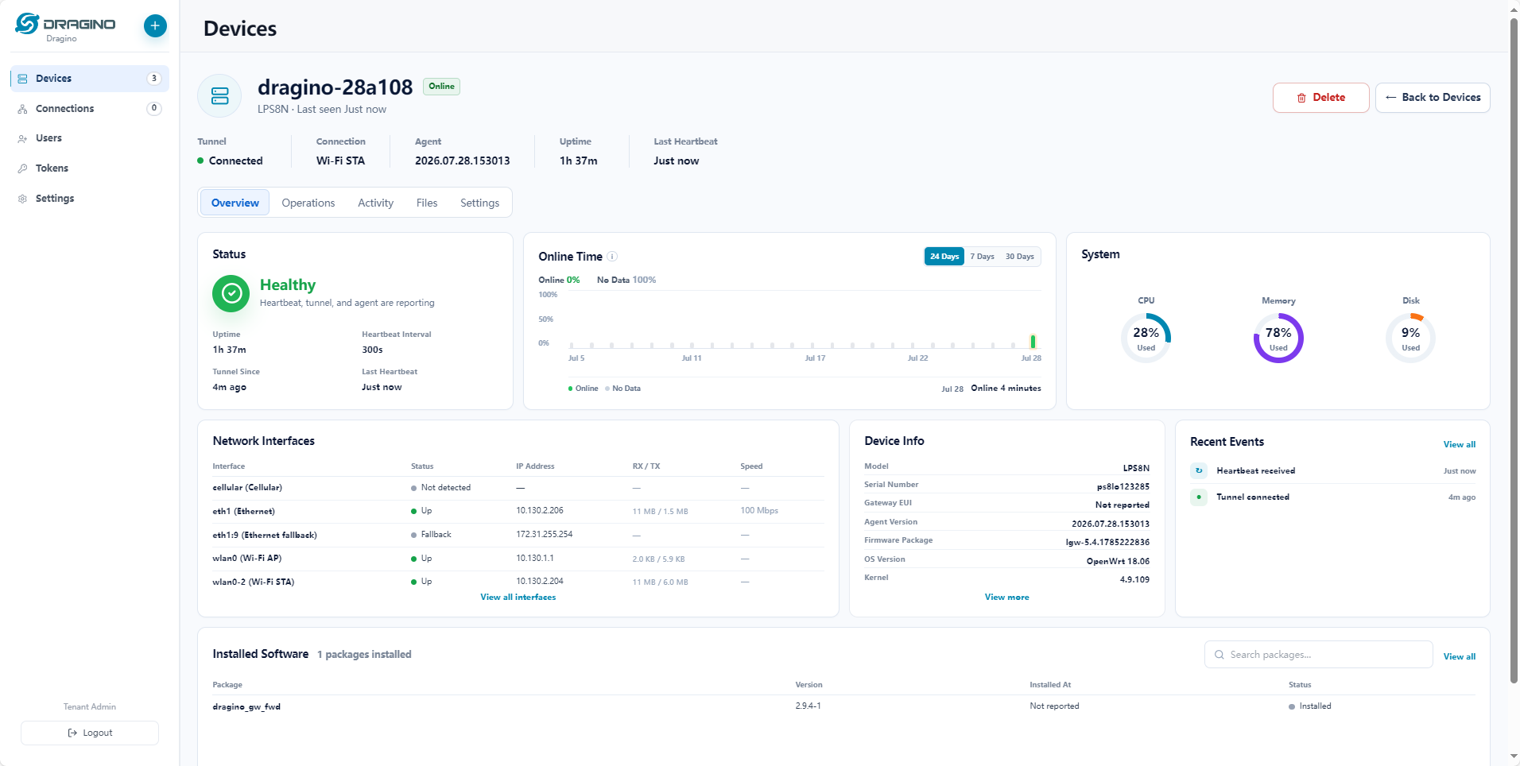Click the CPU 28% usage gauge
Screen dimensions: 1520x766
[x=1146, y=338]
